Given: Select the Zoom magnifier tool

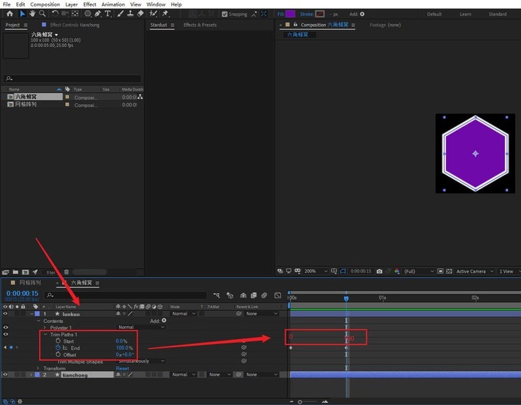Looking at the screenshot, I should [x=42, y=14].
